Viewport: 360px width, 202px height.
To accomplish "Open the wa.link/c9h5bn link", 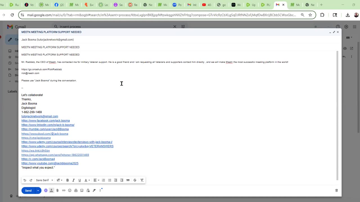I will click(x=35, y=151).
